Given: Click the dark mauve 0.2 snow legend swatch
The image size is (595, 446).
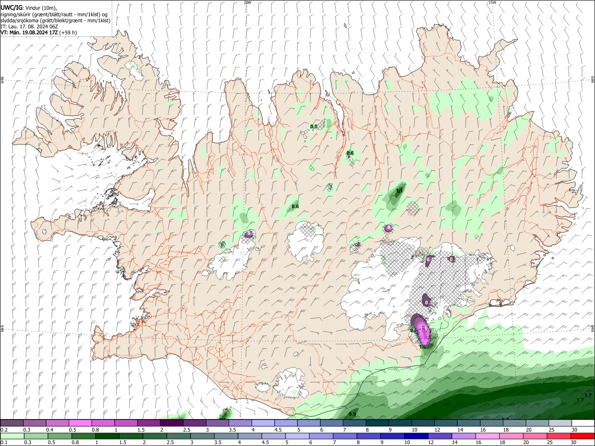Looking at the screenshot, I should click(x=12, y=423).
